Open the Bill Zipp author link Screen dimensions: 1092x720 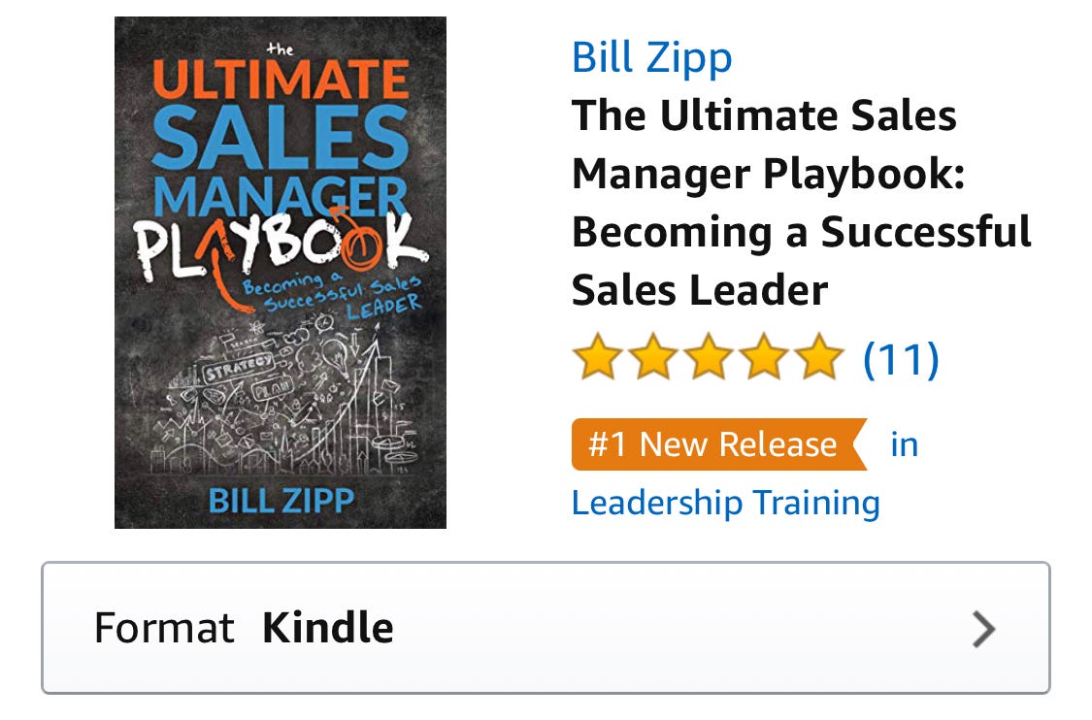coord(651,59)
